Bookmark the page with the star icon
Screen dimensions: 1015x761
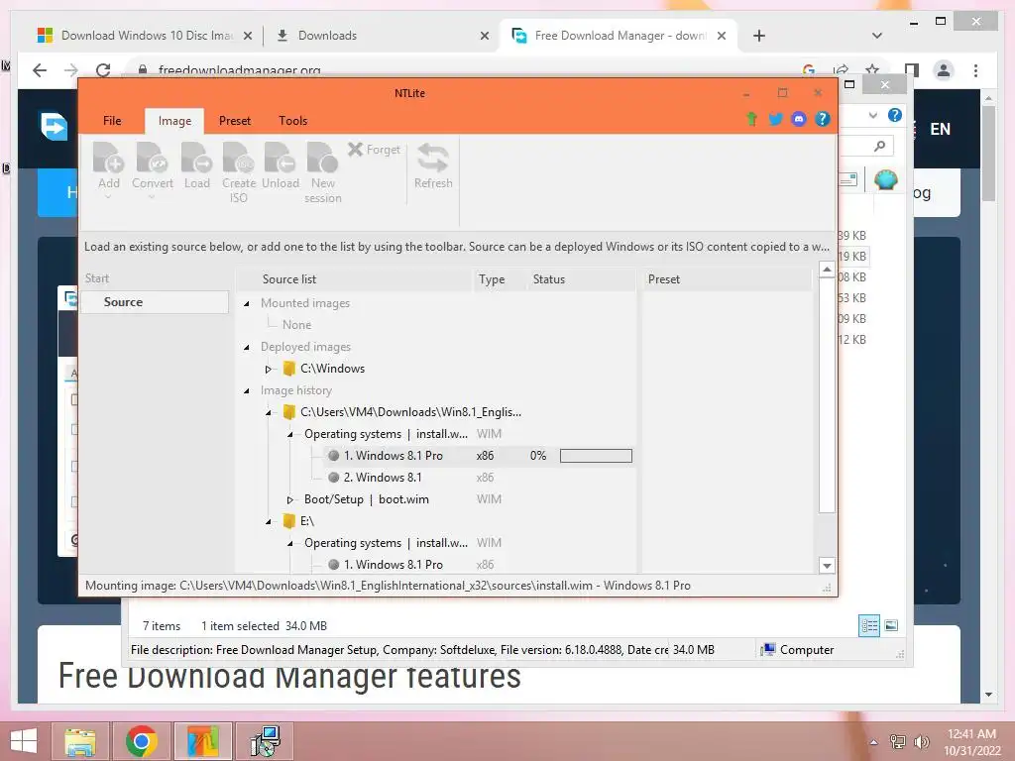[x=872, y=70]
